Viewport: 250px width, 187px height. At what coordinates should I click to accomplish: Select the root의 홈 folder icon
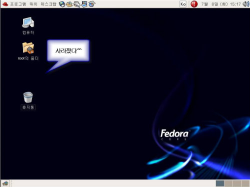[x=28, y=48]
